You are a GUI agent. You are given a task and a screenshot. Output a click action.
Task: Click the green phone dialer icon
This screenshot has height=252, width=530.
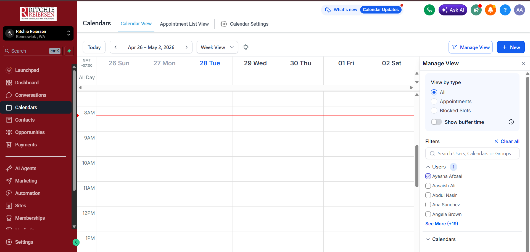tap(429, 10)
